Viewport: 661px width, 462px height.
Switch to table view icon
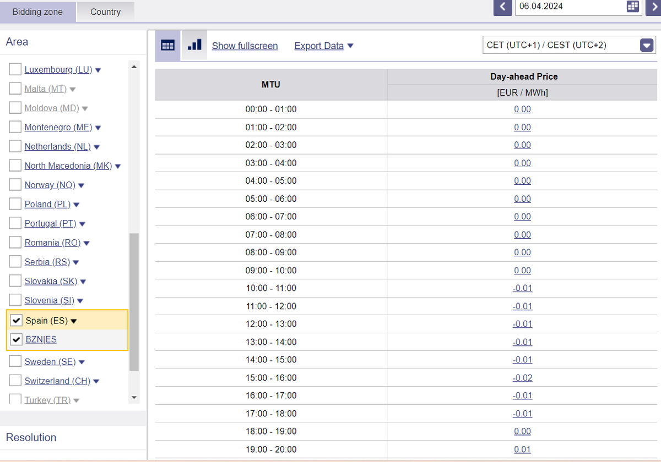click(x=167, y=45)
